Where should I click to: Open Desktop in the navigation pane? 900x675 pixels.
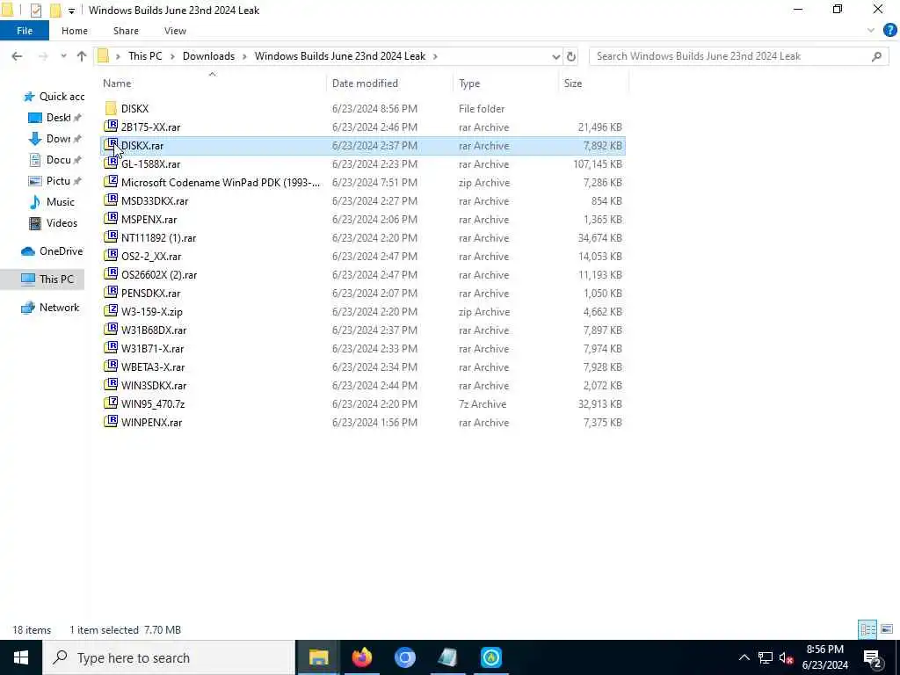point(55,118)
